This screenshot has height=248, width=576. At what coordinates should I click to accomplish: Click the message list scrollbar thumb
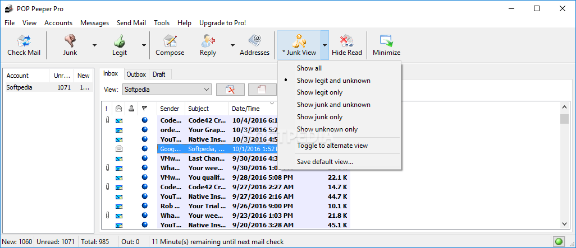click(x=564, y=119)
